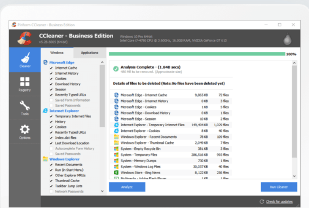
Task: Click the '149,494 KB' size value
Action: [200, 125]
